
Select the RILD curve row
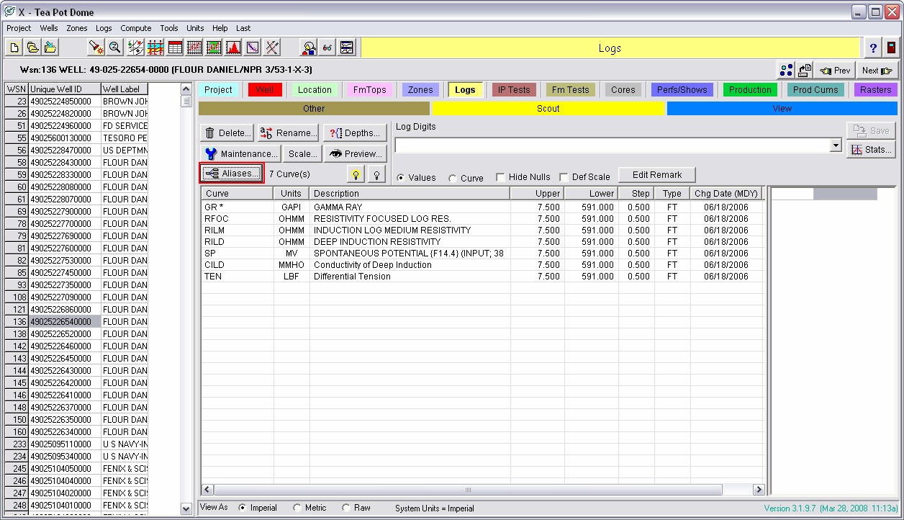pos(482,242)
